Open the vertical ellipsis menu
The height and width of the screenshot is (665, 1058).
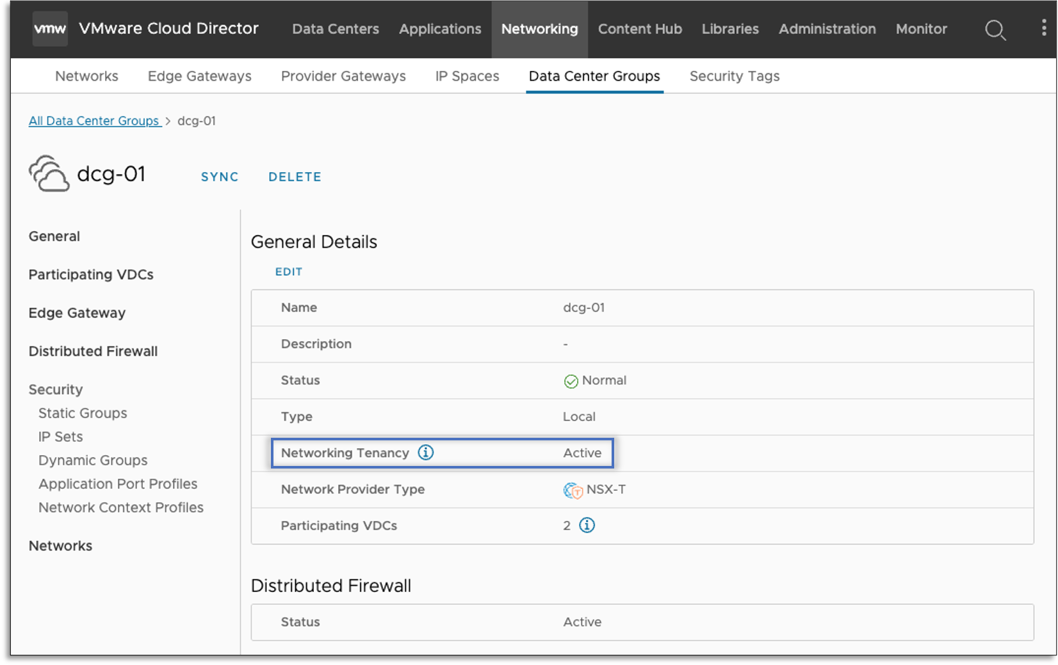[x=1044, y=28]
